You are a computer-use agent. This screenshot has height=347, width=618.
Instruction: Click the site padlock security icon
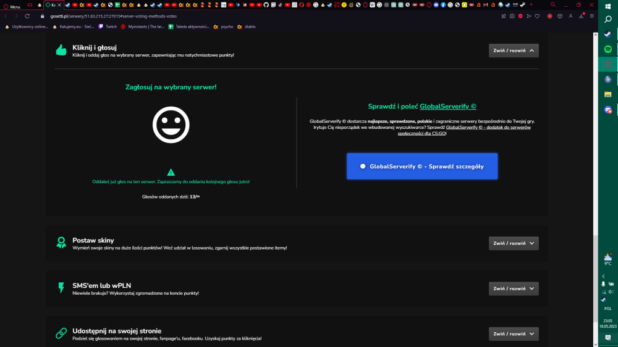(43, 16)
